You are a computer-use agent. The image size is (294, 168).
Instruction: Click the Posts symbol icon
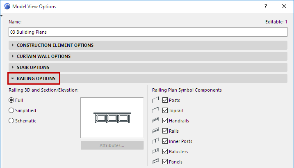point(155,100)
